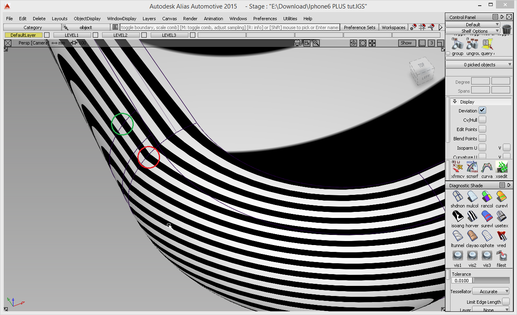Open the WindowDisplay menu

pyautogui.click(x=122, y=19)
